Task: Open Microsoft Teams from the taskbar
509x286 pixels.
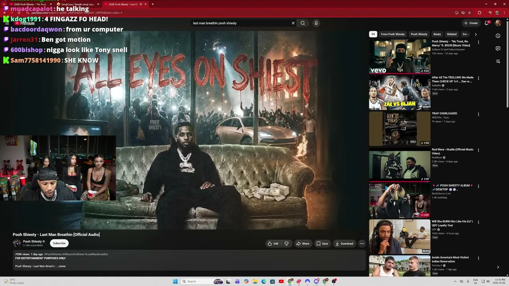Action: pyautogui.click(x=237, y=282)
